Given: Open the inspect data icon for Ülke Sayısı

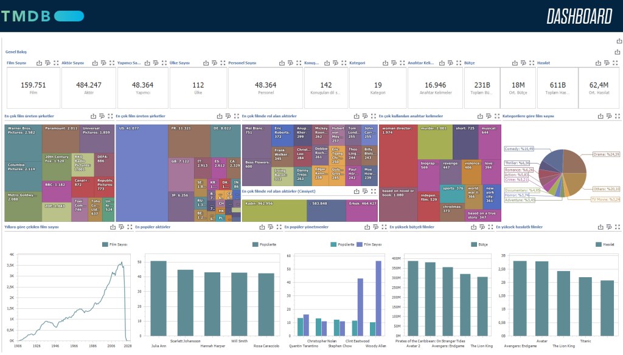Looking at the screenshot, I should [213, 63].
